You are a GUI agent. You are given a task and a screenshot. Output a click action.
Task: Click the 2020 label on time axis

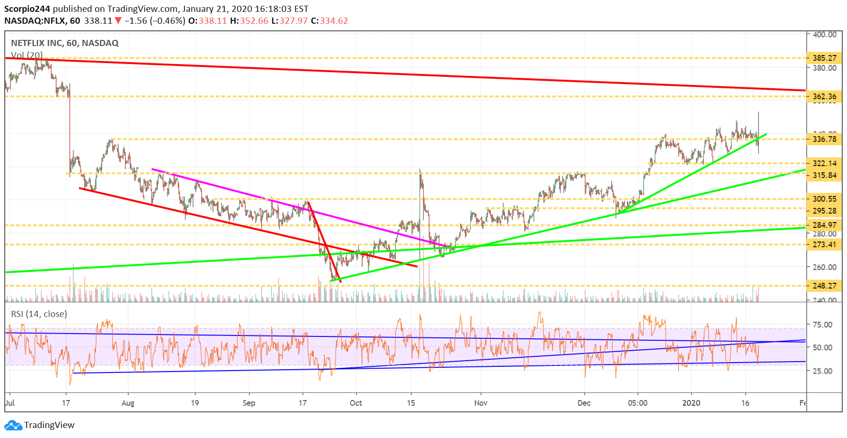click(691, 403)
